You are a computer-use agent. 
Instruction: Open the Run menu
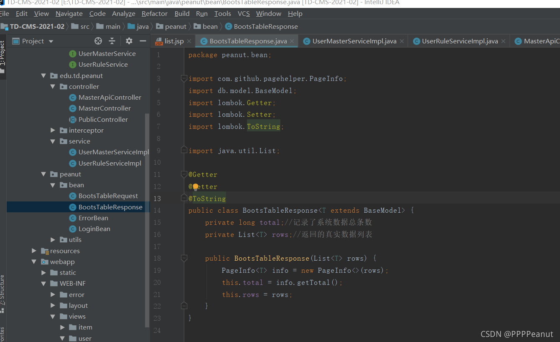pos(202,13)
